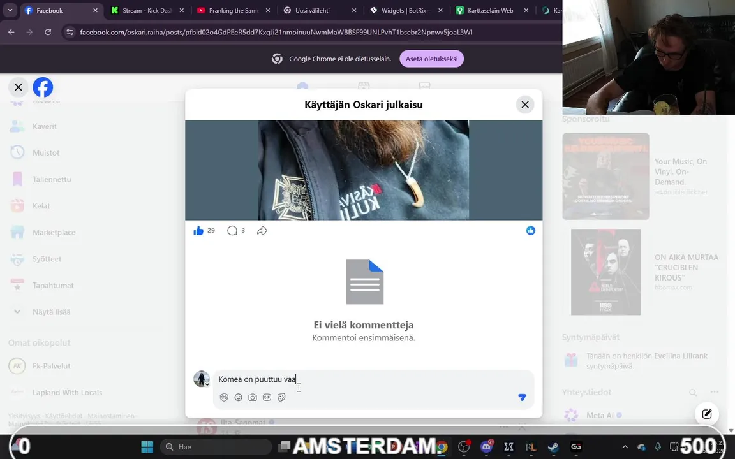The image size is (735, 459).
Task: Go back with browser back arrow
Action: (11, 32)
